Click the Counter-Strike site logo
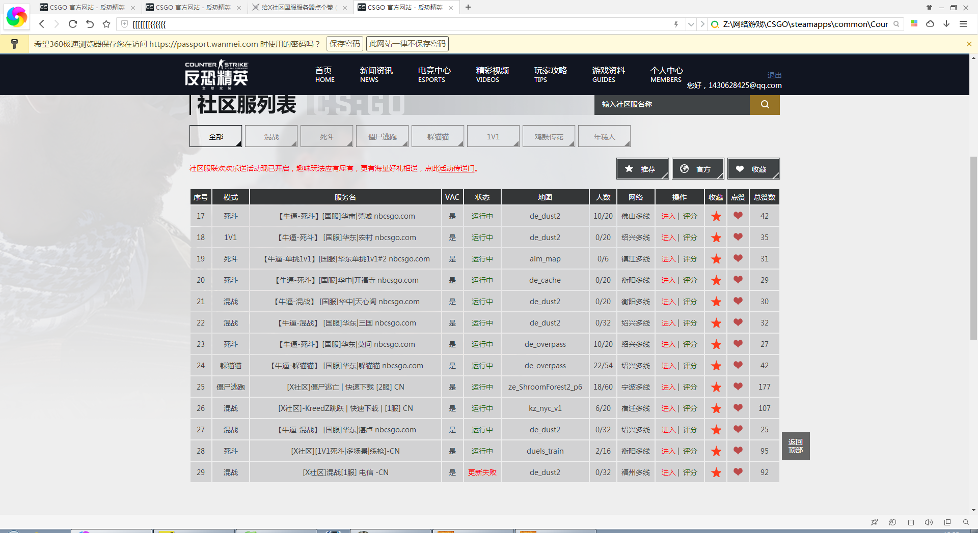The image size is (978, 533). [x=216, y=74]
